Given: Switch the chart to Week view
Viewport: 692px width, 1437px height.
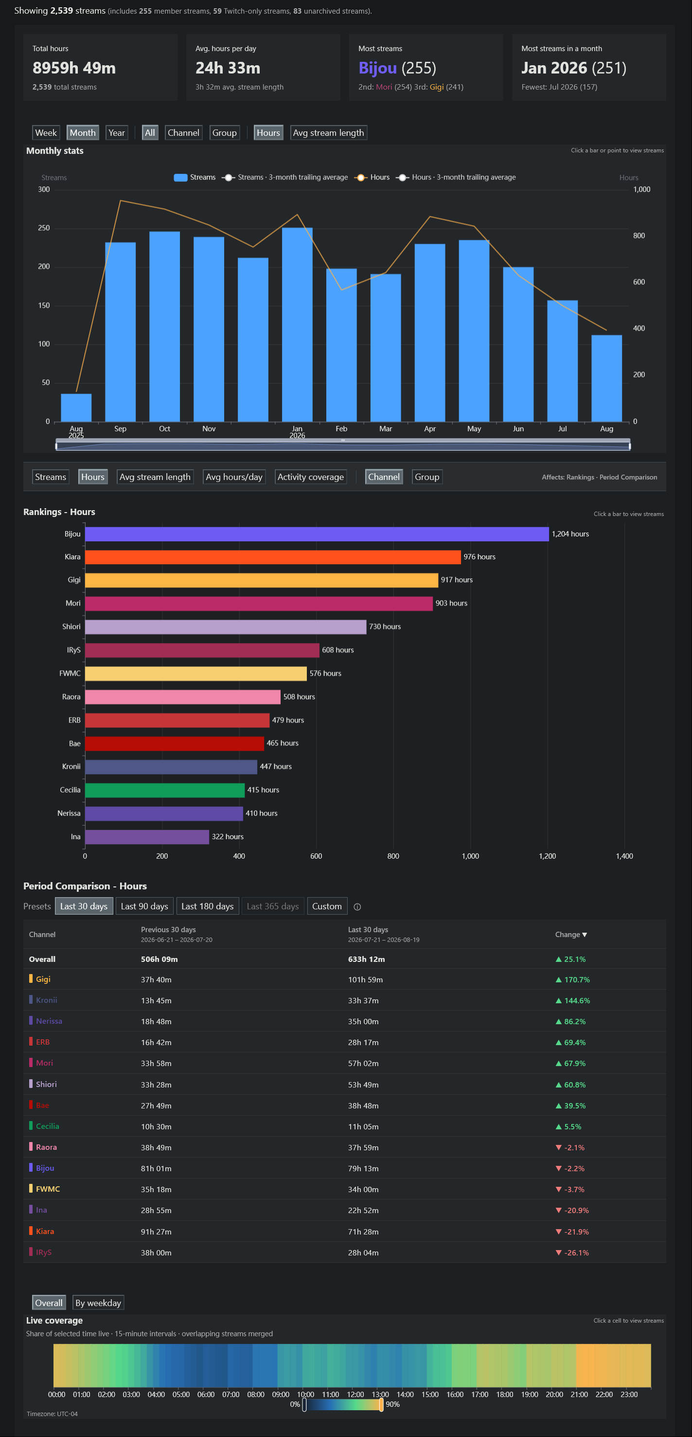Looking at the screenshot, I should [x=46, y=133].
